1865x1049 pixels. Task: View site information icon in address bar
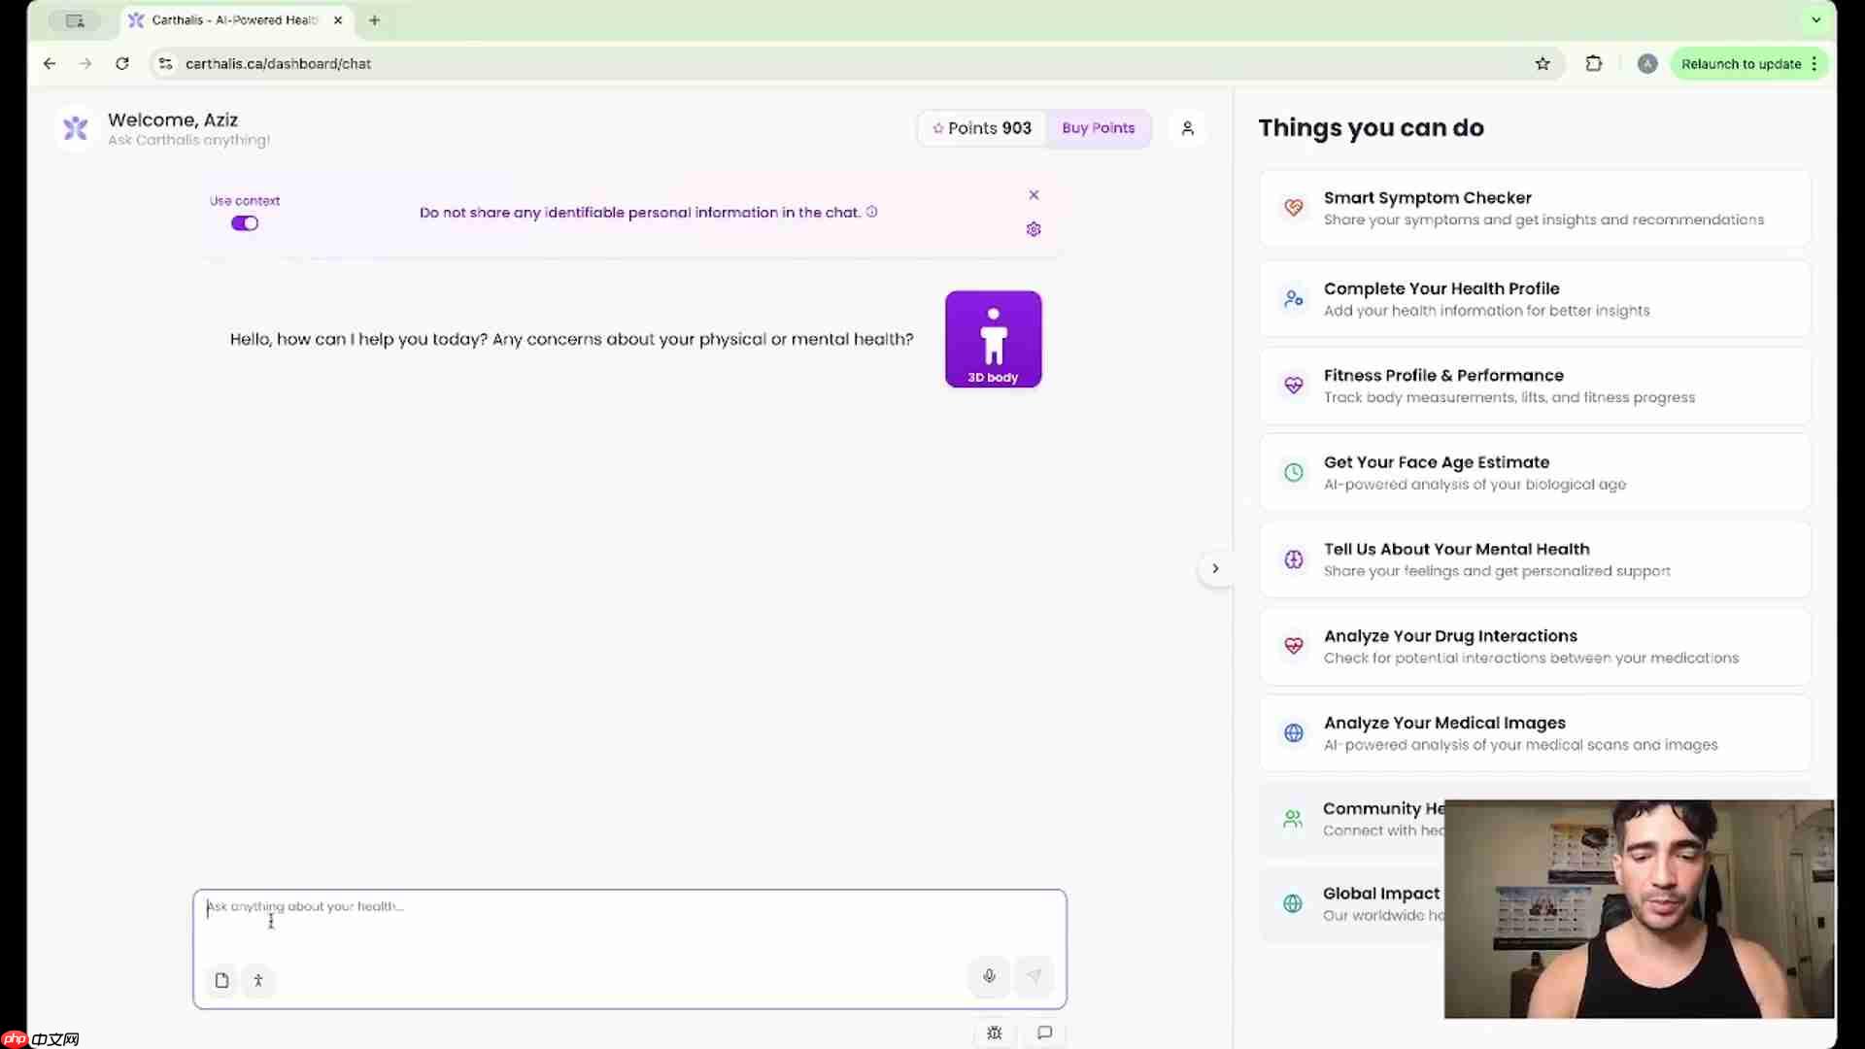coord(166,64)
